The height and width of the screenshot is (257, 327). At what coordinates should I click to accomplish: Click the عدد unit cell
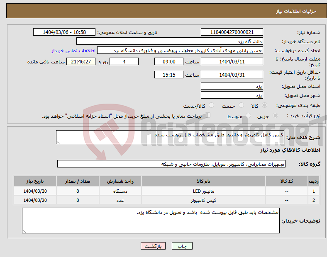point(120,200)
